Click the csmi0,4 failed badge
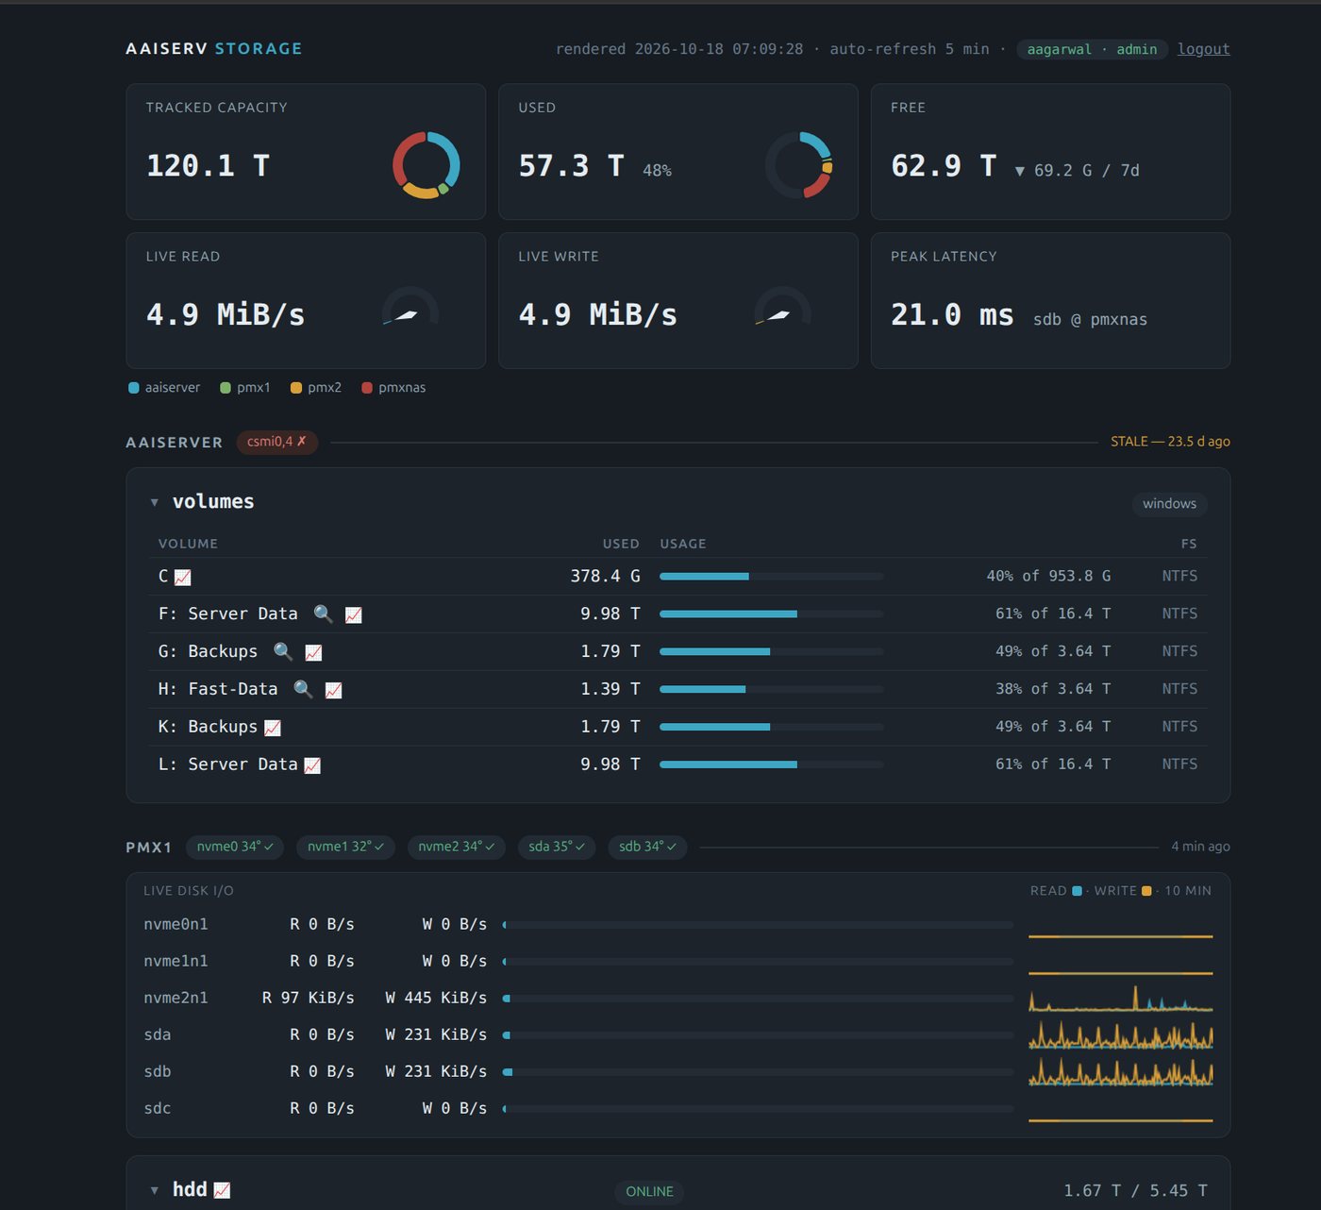The height and width of the screenshot is (1210, 1321). coord(277,442)
